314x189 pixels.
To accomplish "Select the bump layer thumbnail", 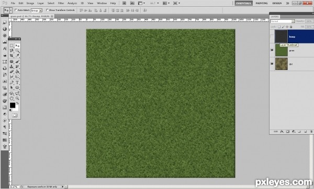I will coord(281,37).
